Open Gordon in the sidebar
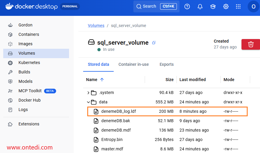Image resolution: width=260 pixels, height=153 pixels. point(36,25)
